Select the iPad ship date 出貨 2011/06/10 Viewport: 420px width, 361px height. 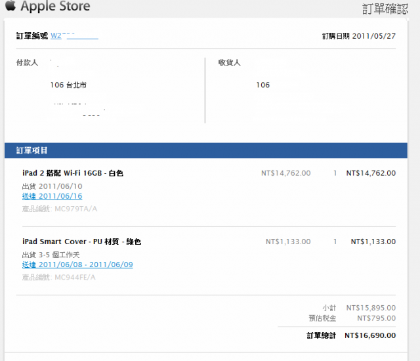coord(52,186)
